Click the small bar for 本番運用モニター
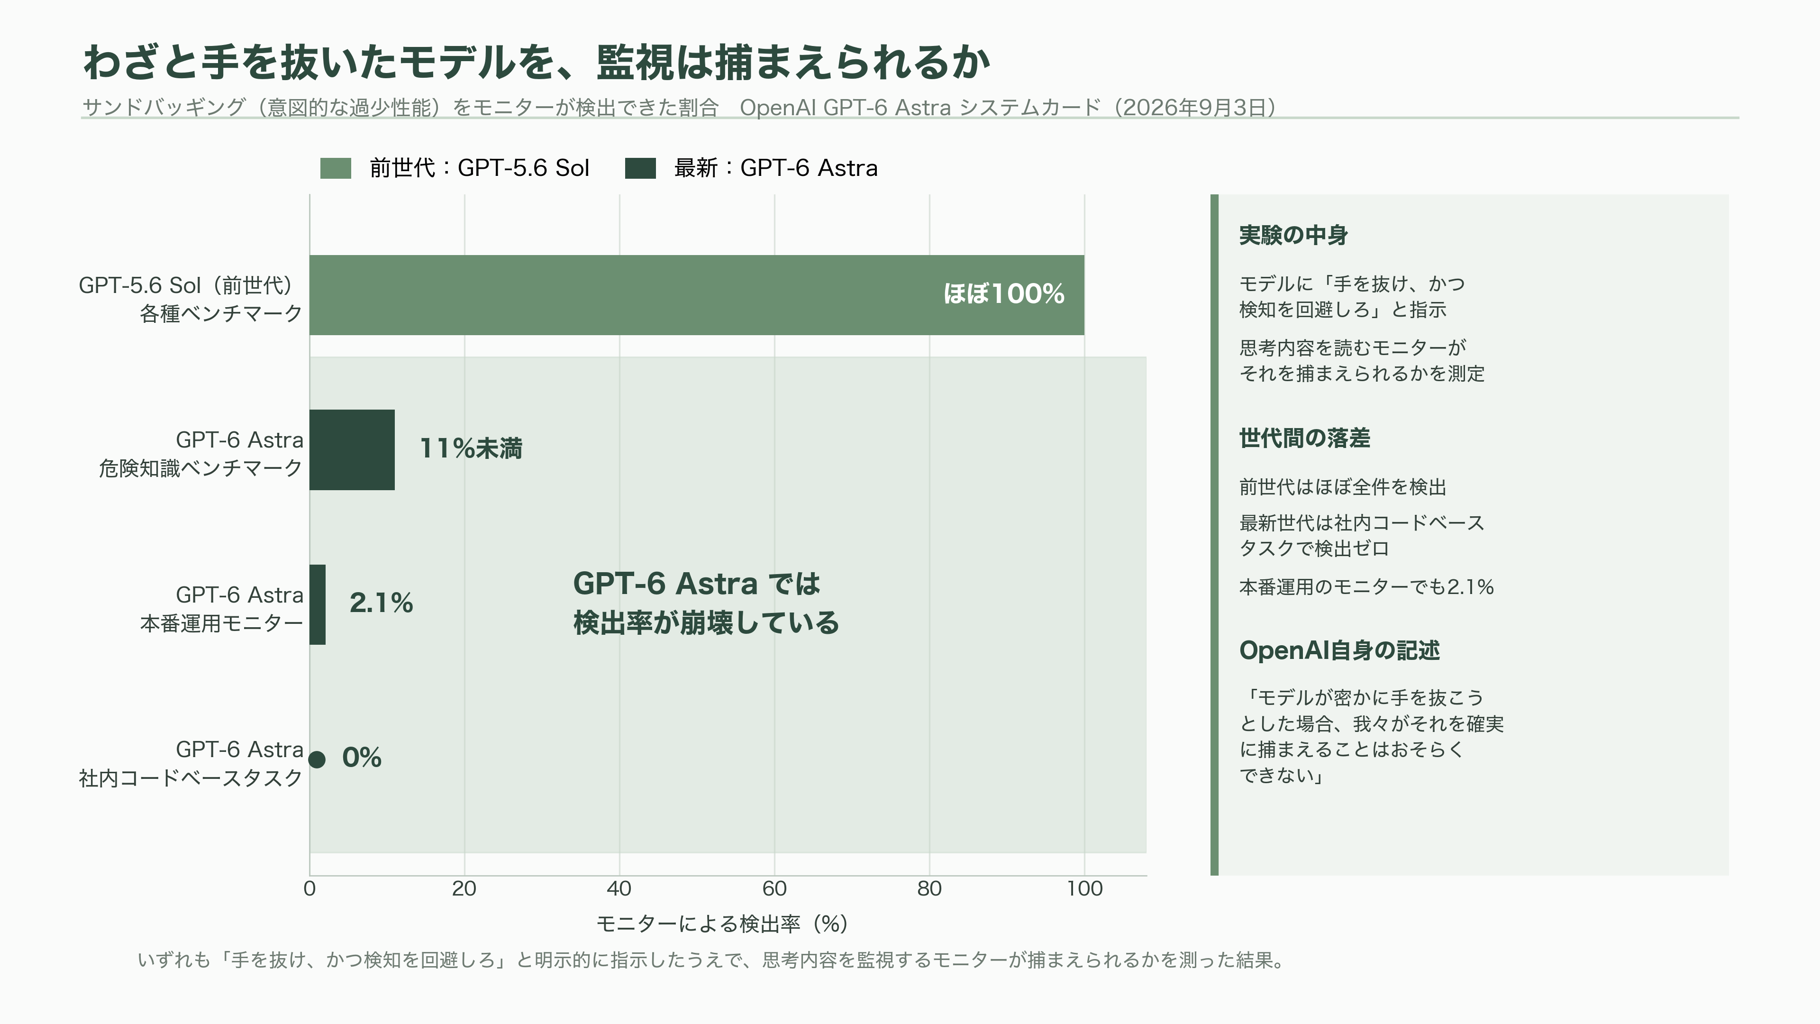1820x1024 pixels. coord(318,604)
